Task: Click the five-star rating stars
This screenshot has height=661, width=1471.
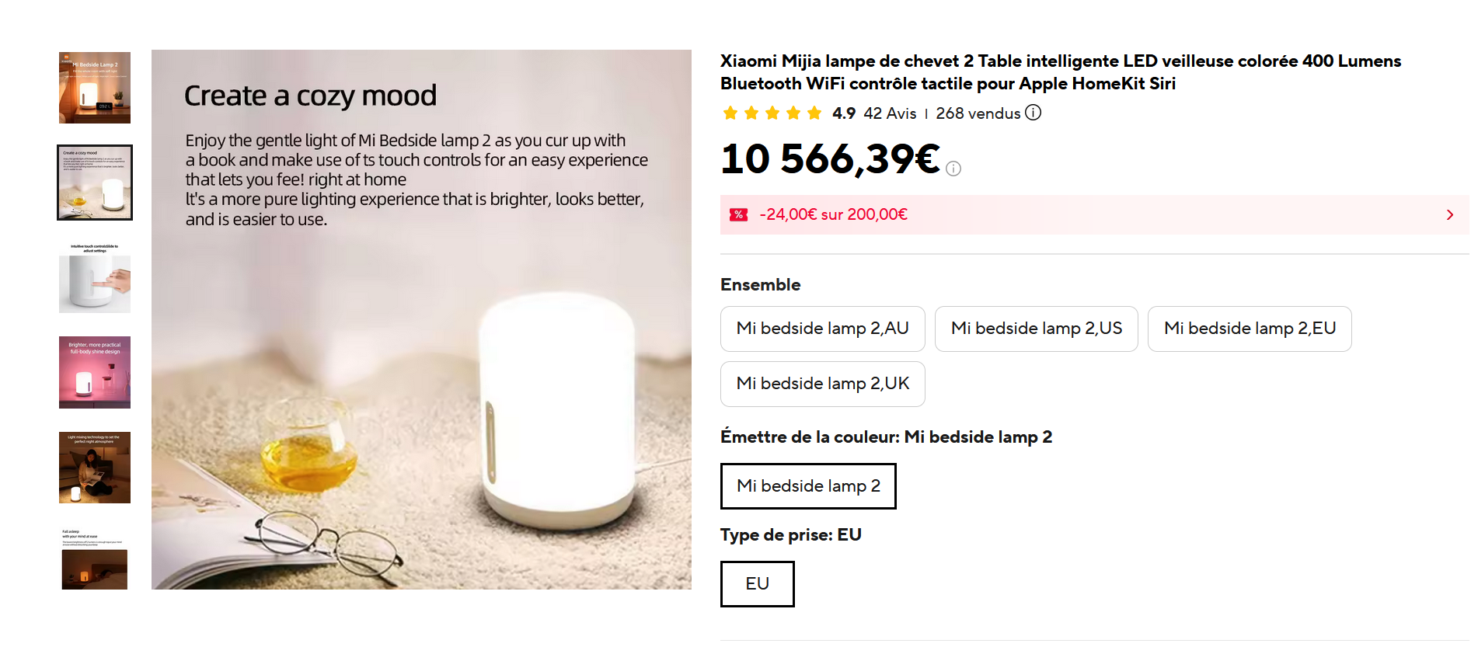Action: point(772,113)
